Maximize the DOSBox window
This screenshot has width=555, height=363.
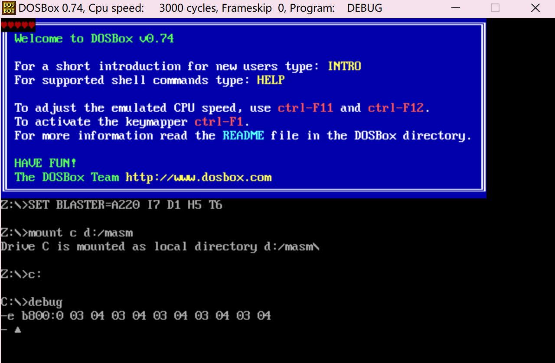tap(495, 8)
